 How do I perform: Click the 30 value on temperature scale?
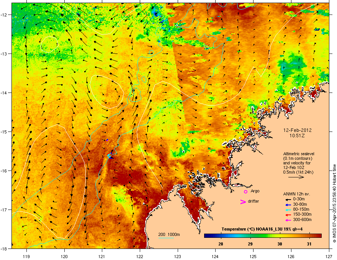tap(280, 244)
